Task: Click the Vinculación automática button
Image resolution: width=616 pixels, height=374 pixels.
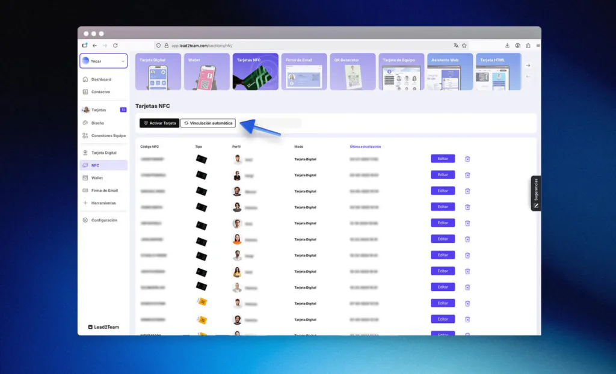Action: point(208,123)
